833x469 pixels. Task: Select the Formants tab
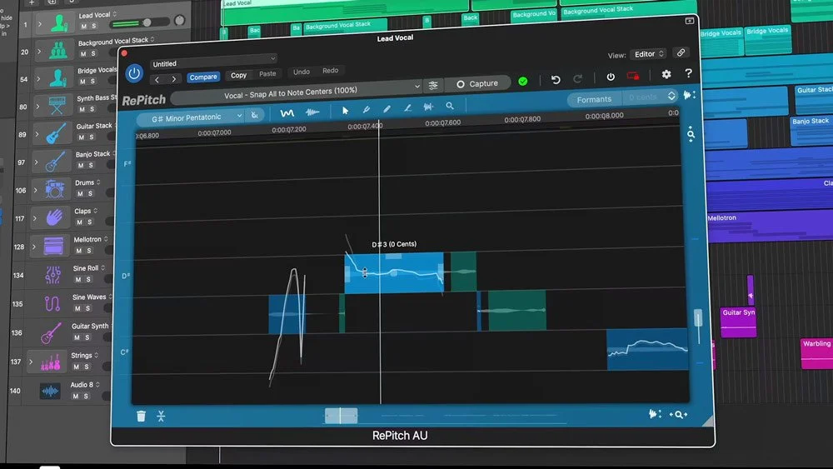[594, 99]
